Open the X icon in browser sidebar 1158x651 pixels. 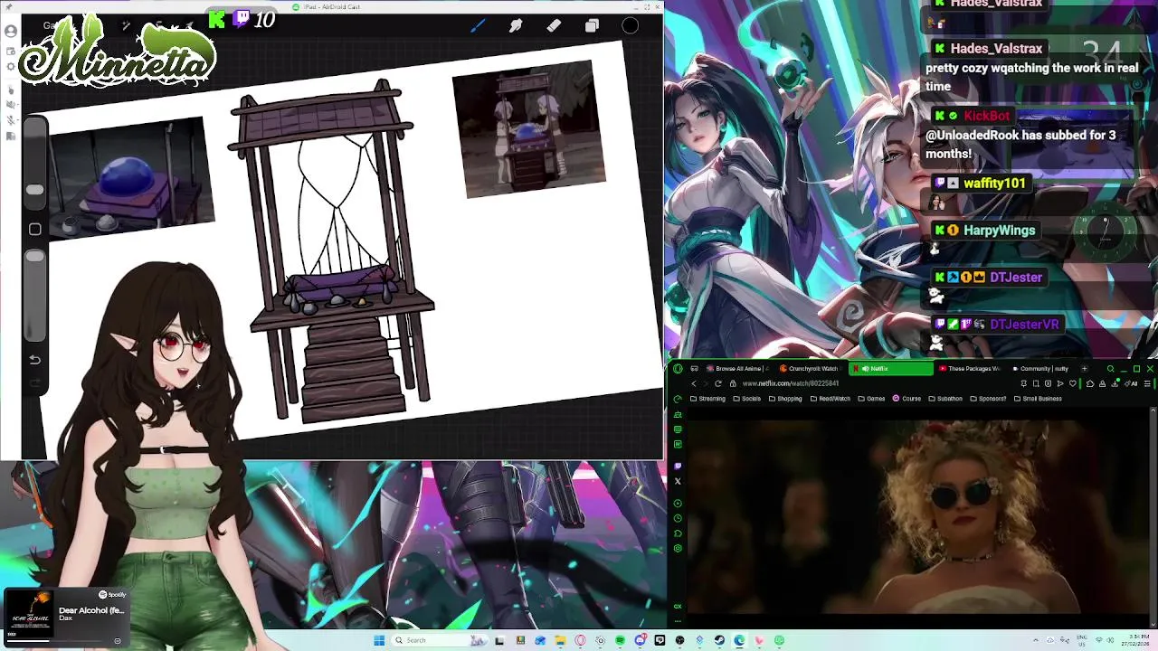678,481
